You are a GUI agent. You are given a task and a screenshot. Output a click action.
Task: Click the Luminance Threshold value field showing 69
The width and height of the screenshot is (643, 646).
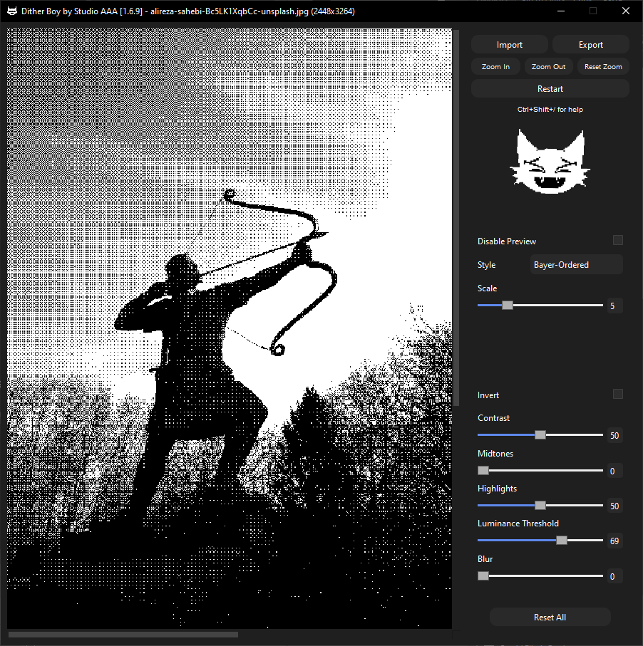[614, 541]
